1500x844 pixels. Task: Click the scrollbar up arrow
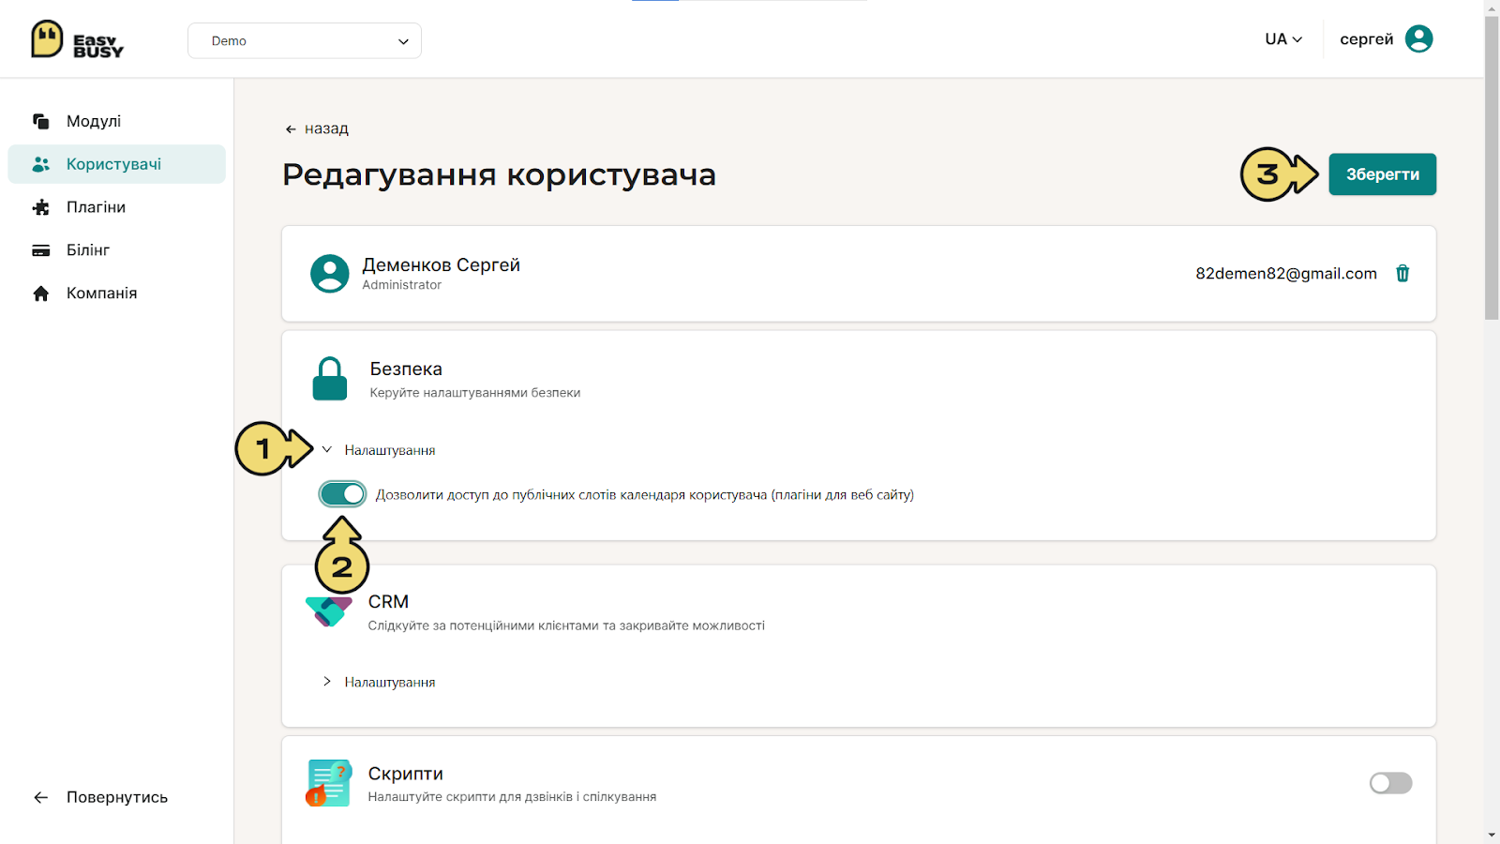[x=1492, y=8]
